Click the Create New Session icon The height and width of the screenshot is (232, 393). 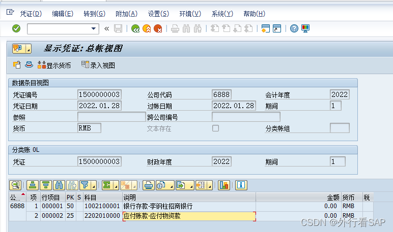(265, 28)
